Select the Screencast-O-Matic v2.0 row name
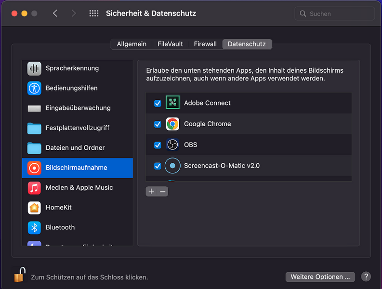This screenshot has height=289, width=382. tap(222, 166)
